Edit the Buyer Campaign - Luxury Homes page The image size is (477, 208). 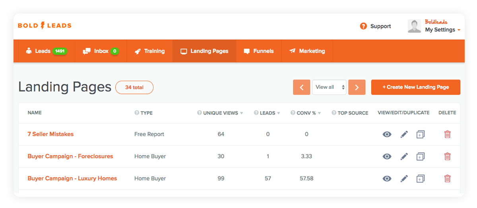[404, 179]
